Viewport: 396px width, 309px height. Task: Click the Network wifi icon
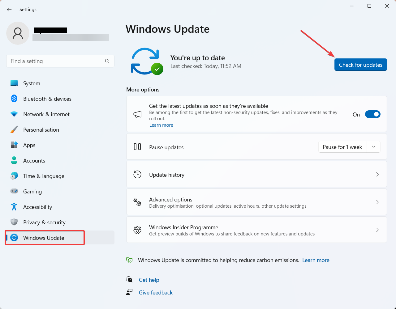click(x=14, y=114)
